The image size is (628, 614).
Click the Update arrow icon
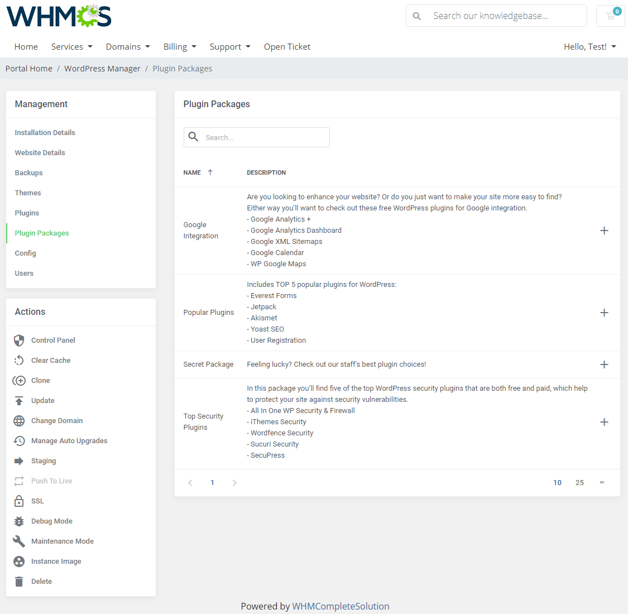[x=20, y=400]
